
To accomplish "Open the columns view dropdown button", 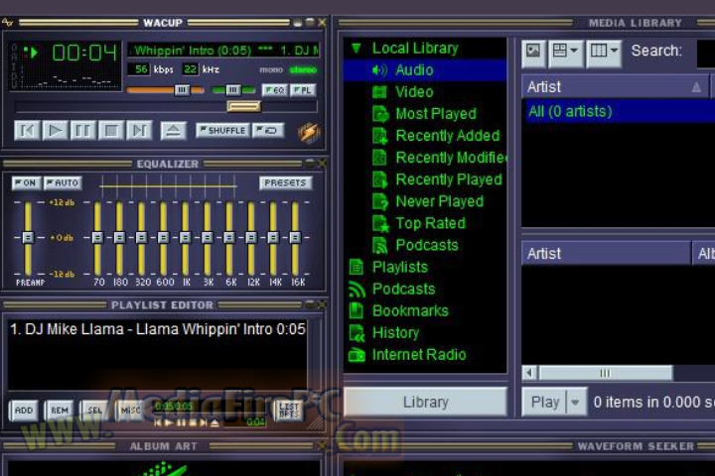I will click(x=604, y=52).
